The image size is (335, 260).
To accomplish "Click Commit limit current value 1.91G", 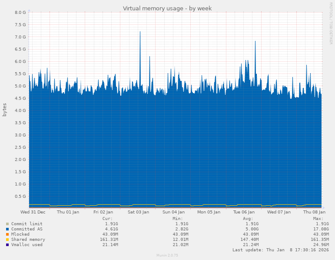I will click(x=111, y=223).
